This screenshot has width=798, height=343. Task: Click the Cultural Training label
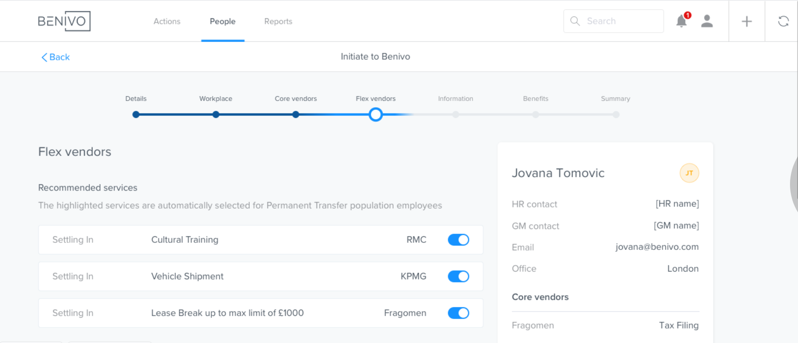[185, 240]
